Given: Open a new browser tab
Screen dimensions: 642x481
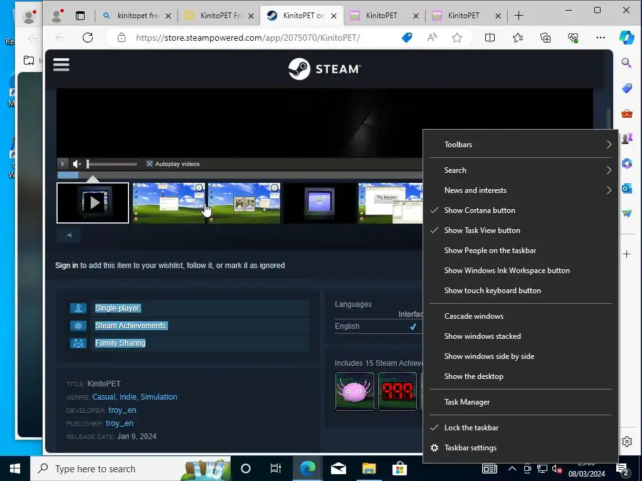Looking at the screenshot, I should pyautogui.click(x=518, y=16).
